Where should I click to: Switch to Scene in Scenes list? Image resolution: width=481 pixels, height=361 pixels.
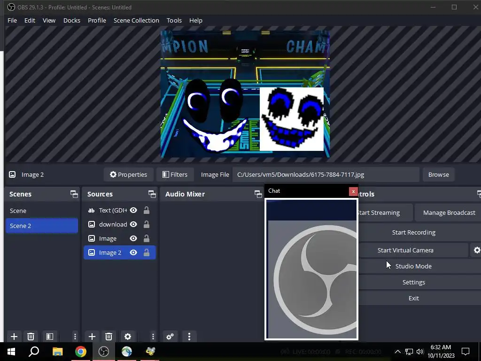pyautogui.click(x=42, y=211)
